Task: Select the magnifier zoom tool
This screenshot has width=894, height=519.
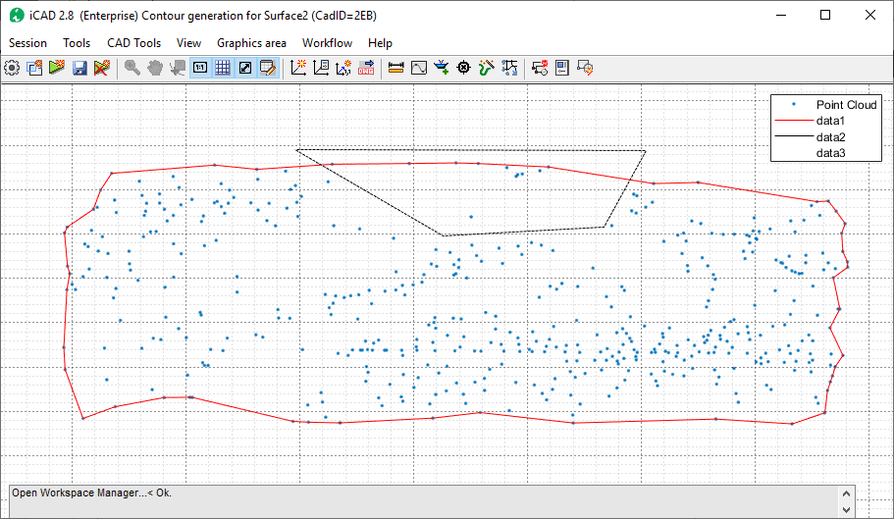Action: (132, 68)
